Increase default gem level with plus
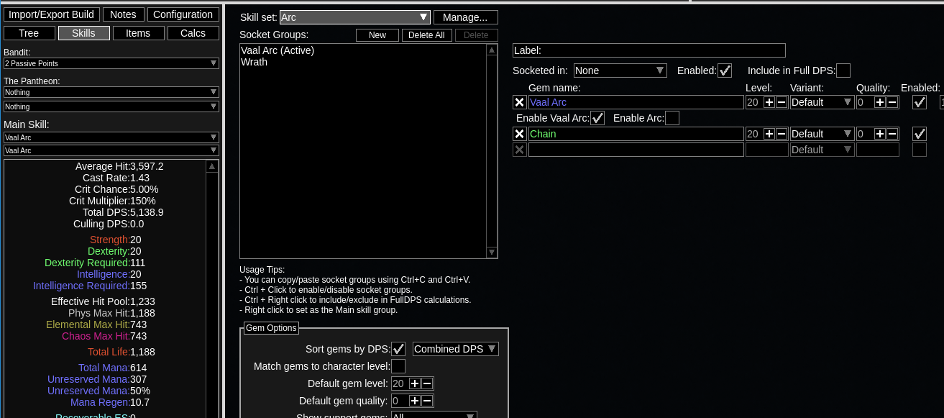This screenshot has height=418, width=944. point(415,383)
